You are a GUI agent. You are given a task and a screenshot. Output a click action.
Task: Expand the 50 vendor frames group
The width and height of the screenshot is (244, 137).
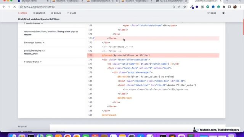coord(34,43)
